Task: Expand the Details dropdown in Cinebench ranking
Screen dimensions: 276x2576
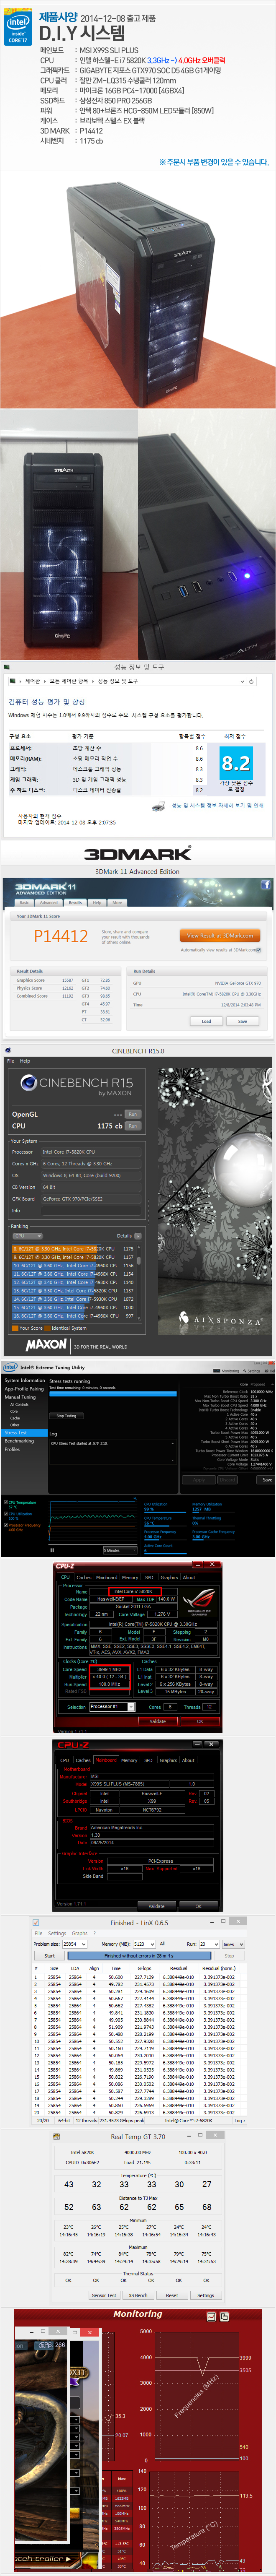Action: pos(138,1236)
